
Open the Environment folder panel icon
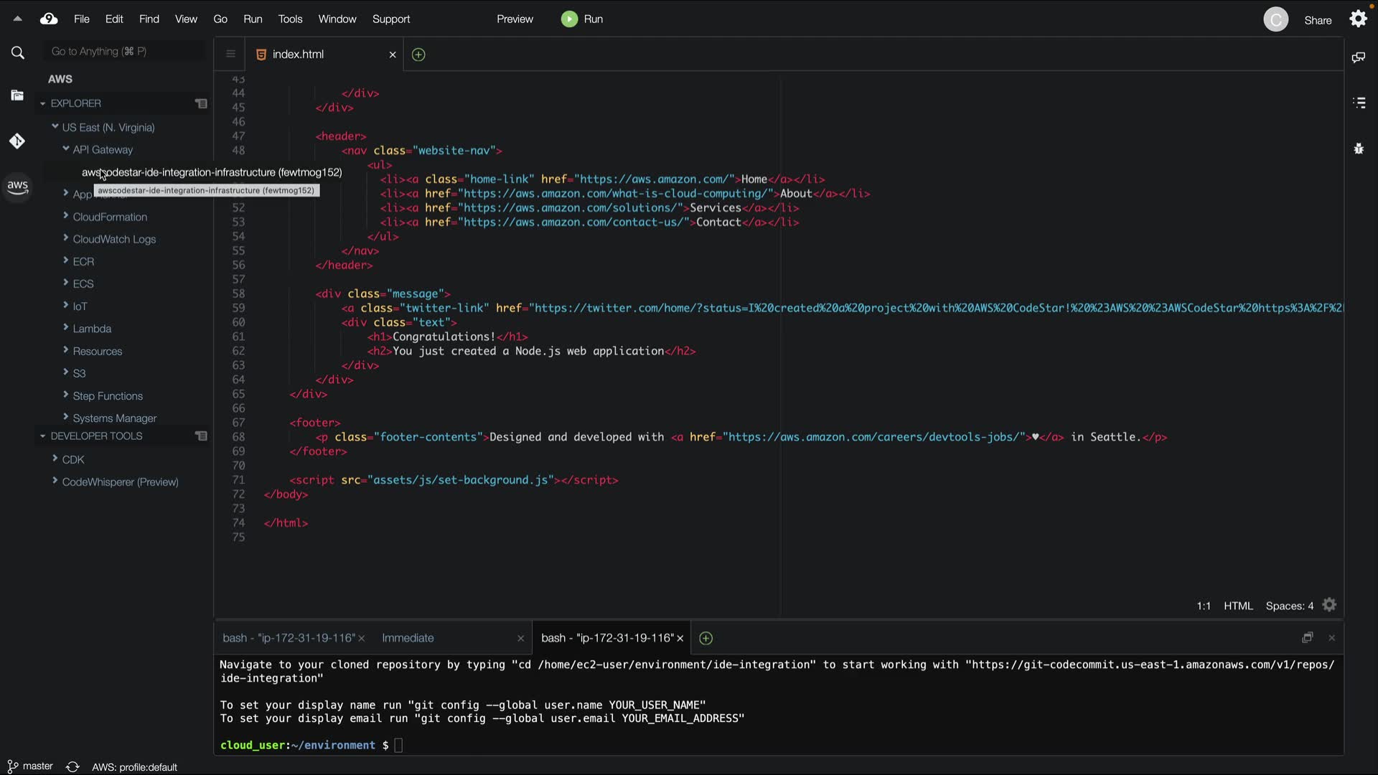coord(17,95)
